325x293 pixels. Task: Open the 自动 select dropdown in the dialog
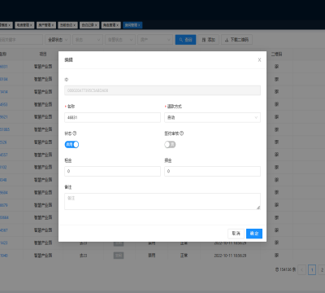pos(212,117)
